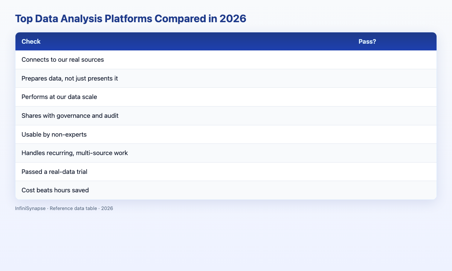The width and height of the screenshot is (452, 271).
Task: Select 'Shares with governance and audit' row
Action: coord(226,116)
